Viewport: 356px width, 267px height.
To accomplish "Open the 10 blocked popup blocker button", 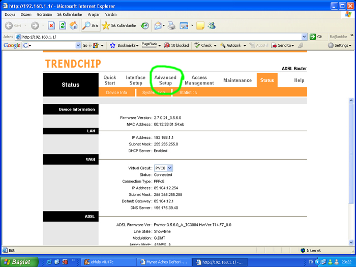I will (176, 45).
